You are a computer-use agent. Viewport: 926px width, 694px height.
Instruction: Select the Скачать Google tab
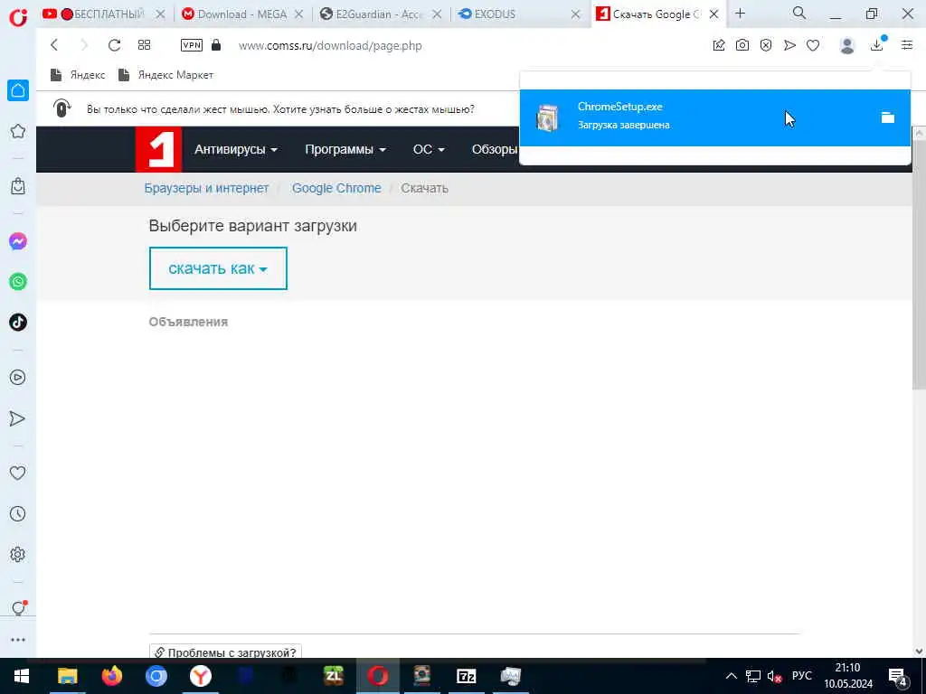pos(657,14)
